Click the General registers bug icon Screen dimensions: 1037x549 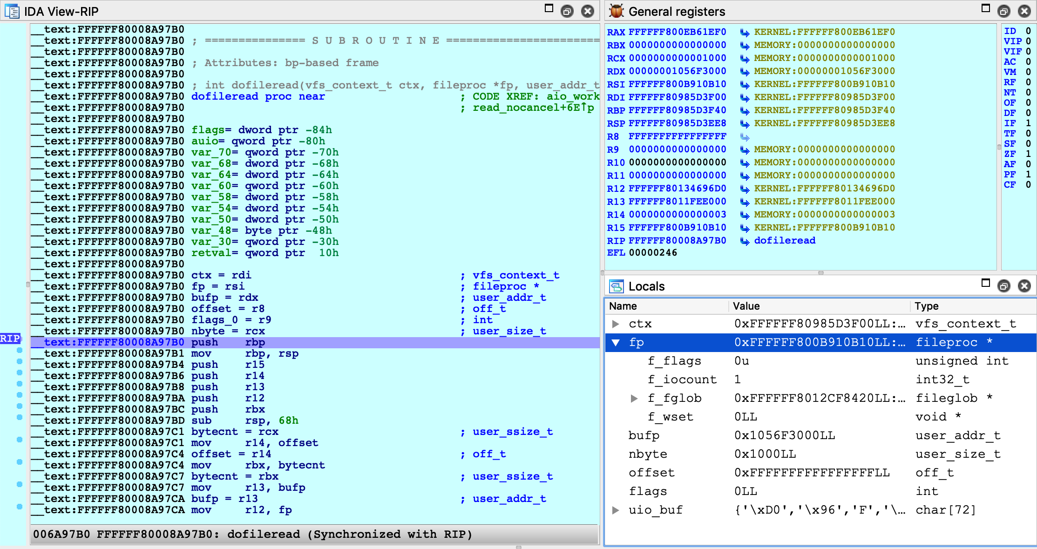point(616,11)
